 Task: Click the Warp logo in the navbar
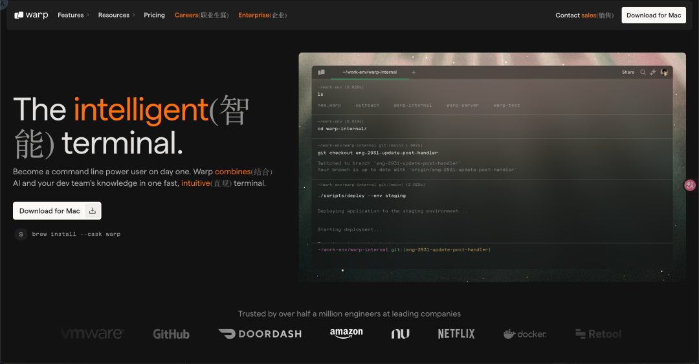(x=31, y=15)
